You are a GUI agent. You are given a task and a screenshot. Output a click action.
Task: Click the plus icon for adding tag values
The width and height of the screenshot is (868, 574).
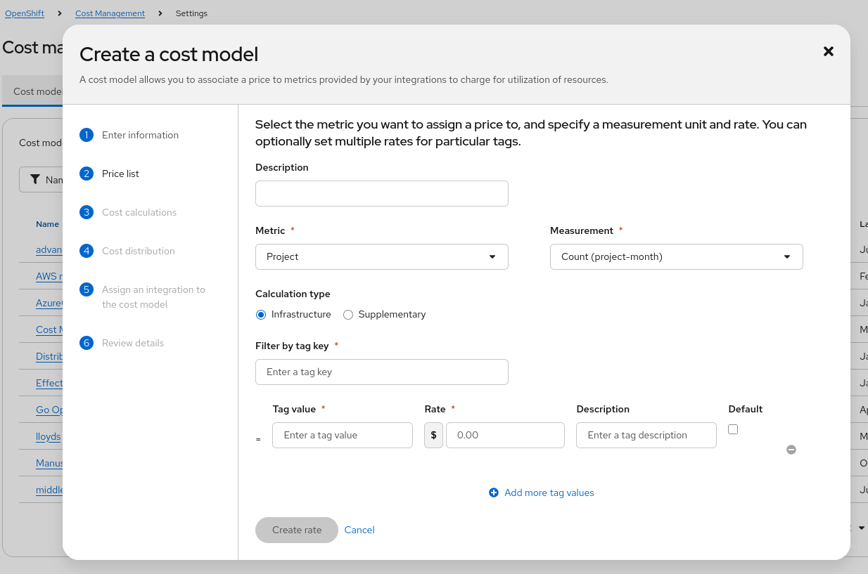click(494, 493)
